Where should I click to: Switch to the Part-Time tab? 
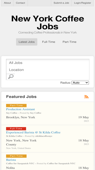click(69, 42)
